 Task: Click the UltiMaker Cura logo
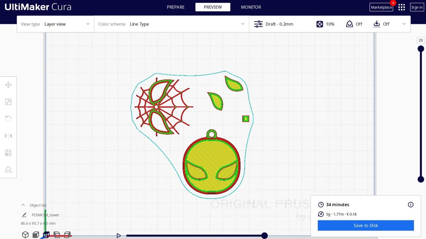click(x=38, y=7)
